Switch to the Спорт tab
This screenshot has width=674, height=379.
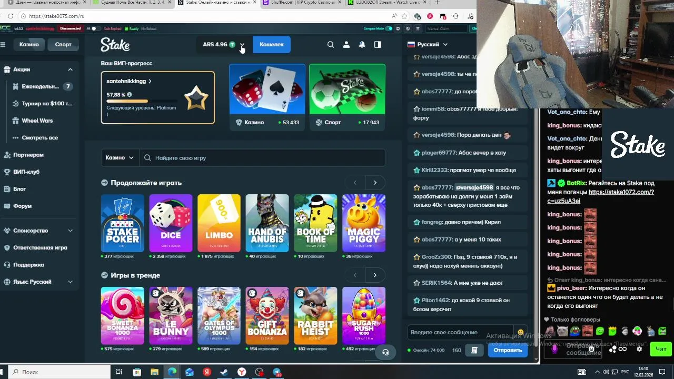pos(63,45)
